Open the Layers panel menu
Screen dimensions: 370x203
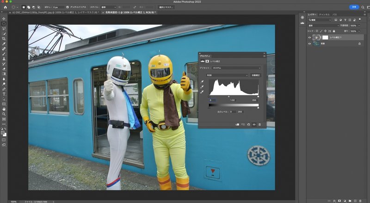click(365, 14)
